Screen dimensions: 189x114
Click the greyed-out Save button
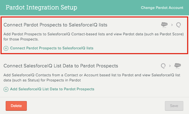pos(174,106)
